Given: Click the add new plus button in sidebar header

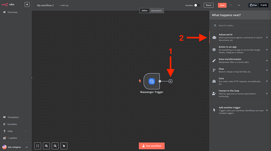Looking at the screenshot, I should click(x=27, y=5).
